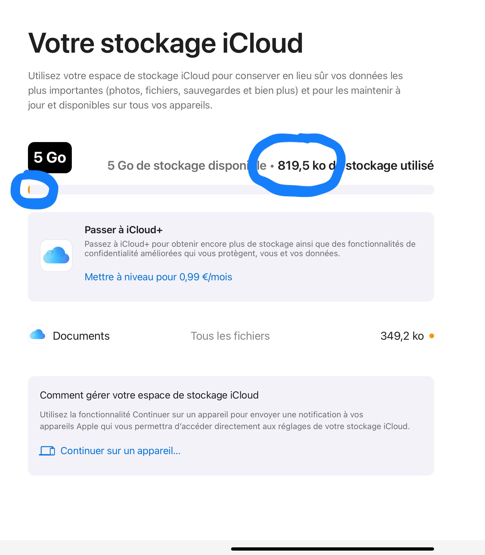
Task: Click the empty gray portion of storage bar
Action: click(x=235, y=190)
